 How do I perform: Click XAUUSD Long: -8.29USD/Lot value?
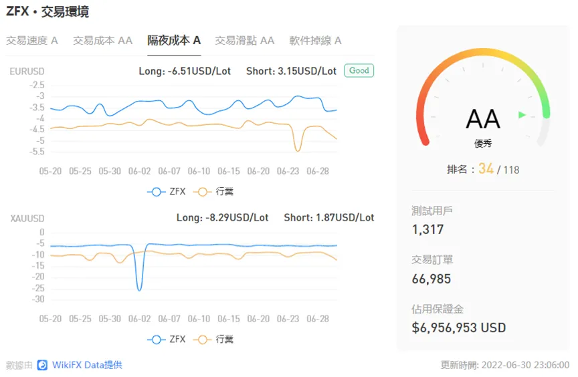click(x=222, y=218)
